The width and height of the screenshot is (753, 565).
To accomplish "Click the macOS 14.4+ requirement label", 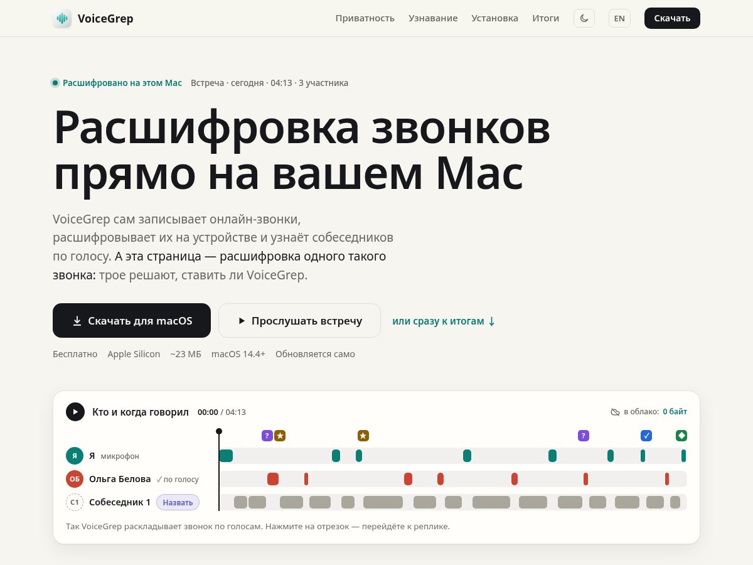I will point(238,354).
